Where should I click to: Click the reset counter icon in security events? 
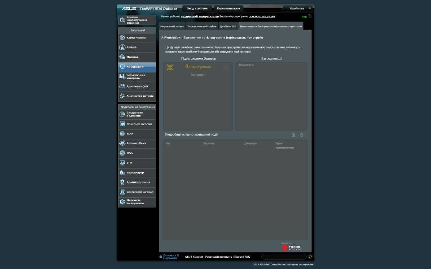[x=226, y=68]
